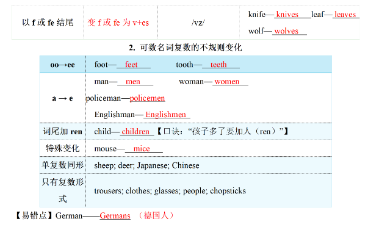Click the red answer 'policemen'

click(148, 98)
